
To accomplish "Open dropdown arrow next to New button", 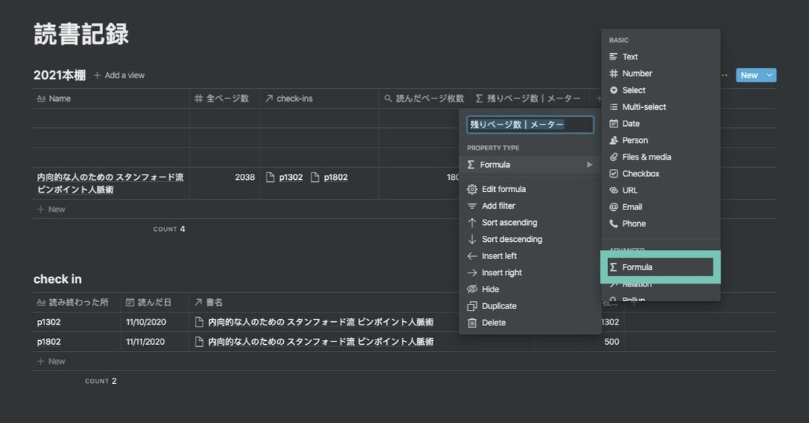I will pos(770,75).
